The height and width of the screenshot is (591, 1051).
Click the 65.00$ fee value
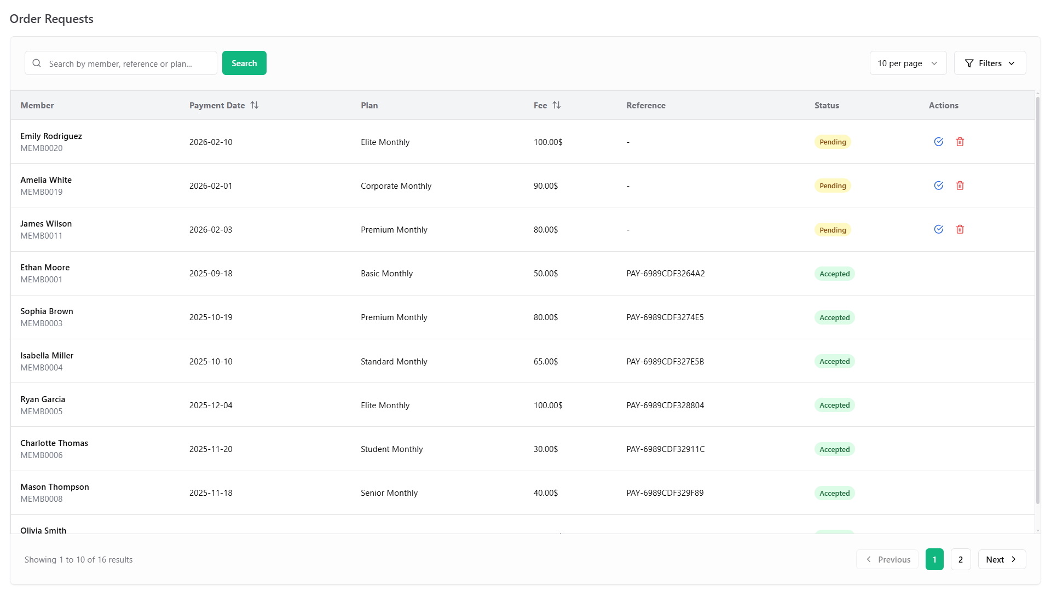546,362
